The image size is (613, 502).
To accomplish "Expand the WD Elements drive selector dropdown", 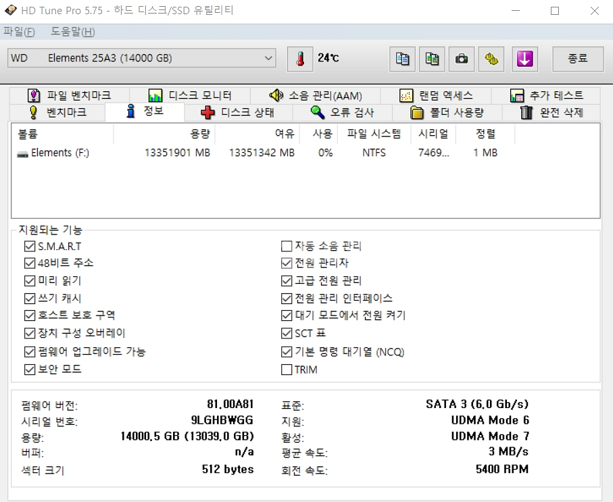I will tap(269, 59).
